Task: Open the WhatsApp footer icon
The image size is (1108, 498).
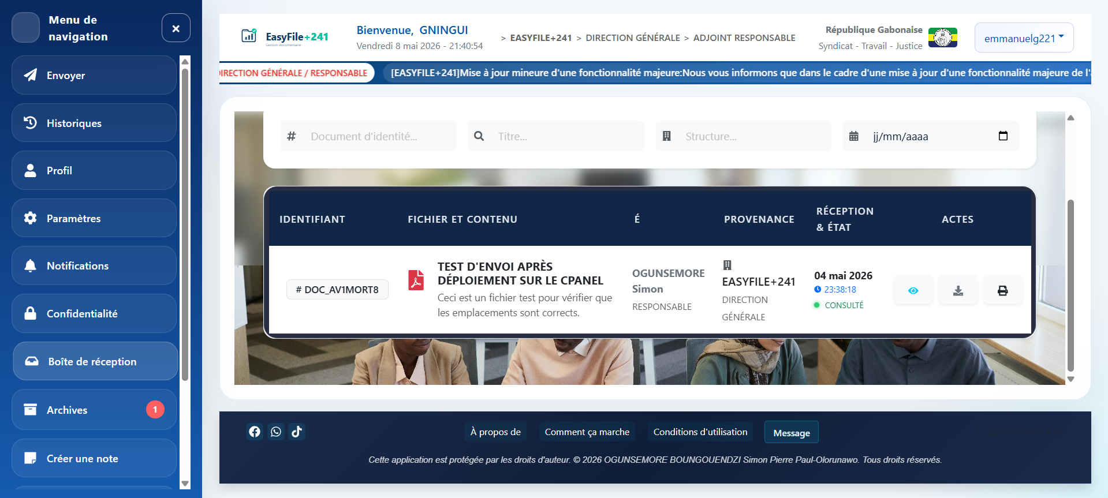Action: click(276, 432)
